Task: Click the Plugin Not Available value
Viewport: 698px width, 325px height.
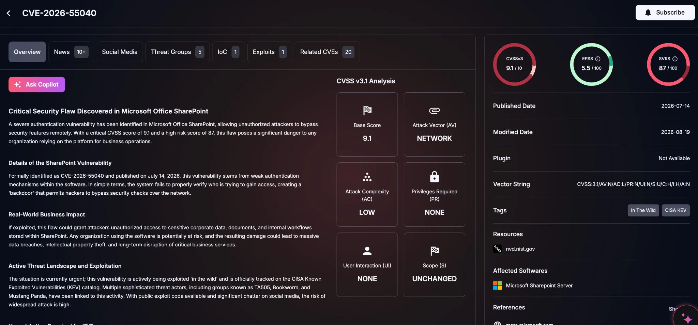Action: click(674, 158)
